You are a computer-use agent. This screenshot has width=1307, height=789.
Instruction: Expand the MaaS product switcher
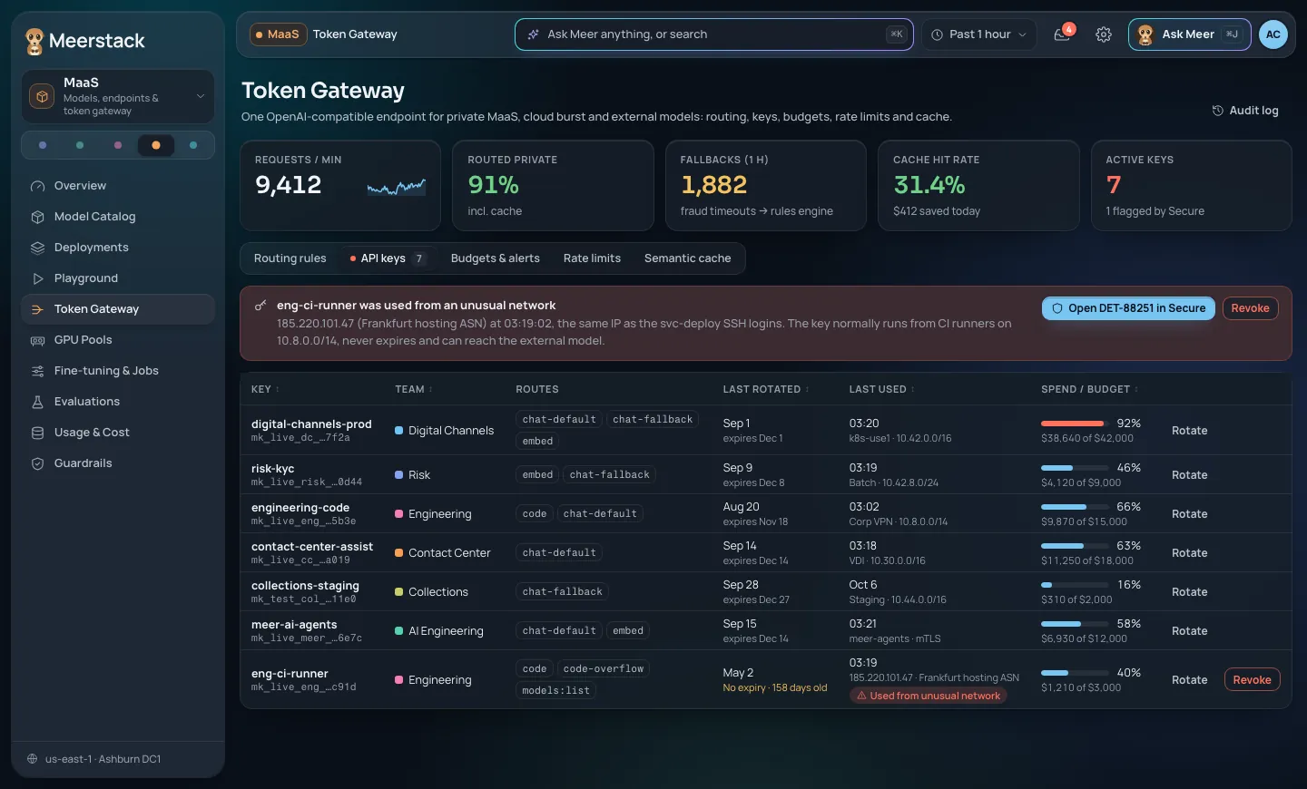[x=118, y=96]
